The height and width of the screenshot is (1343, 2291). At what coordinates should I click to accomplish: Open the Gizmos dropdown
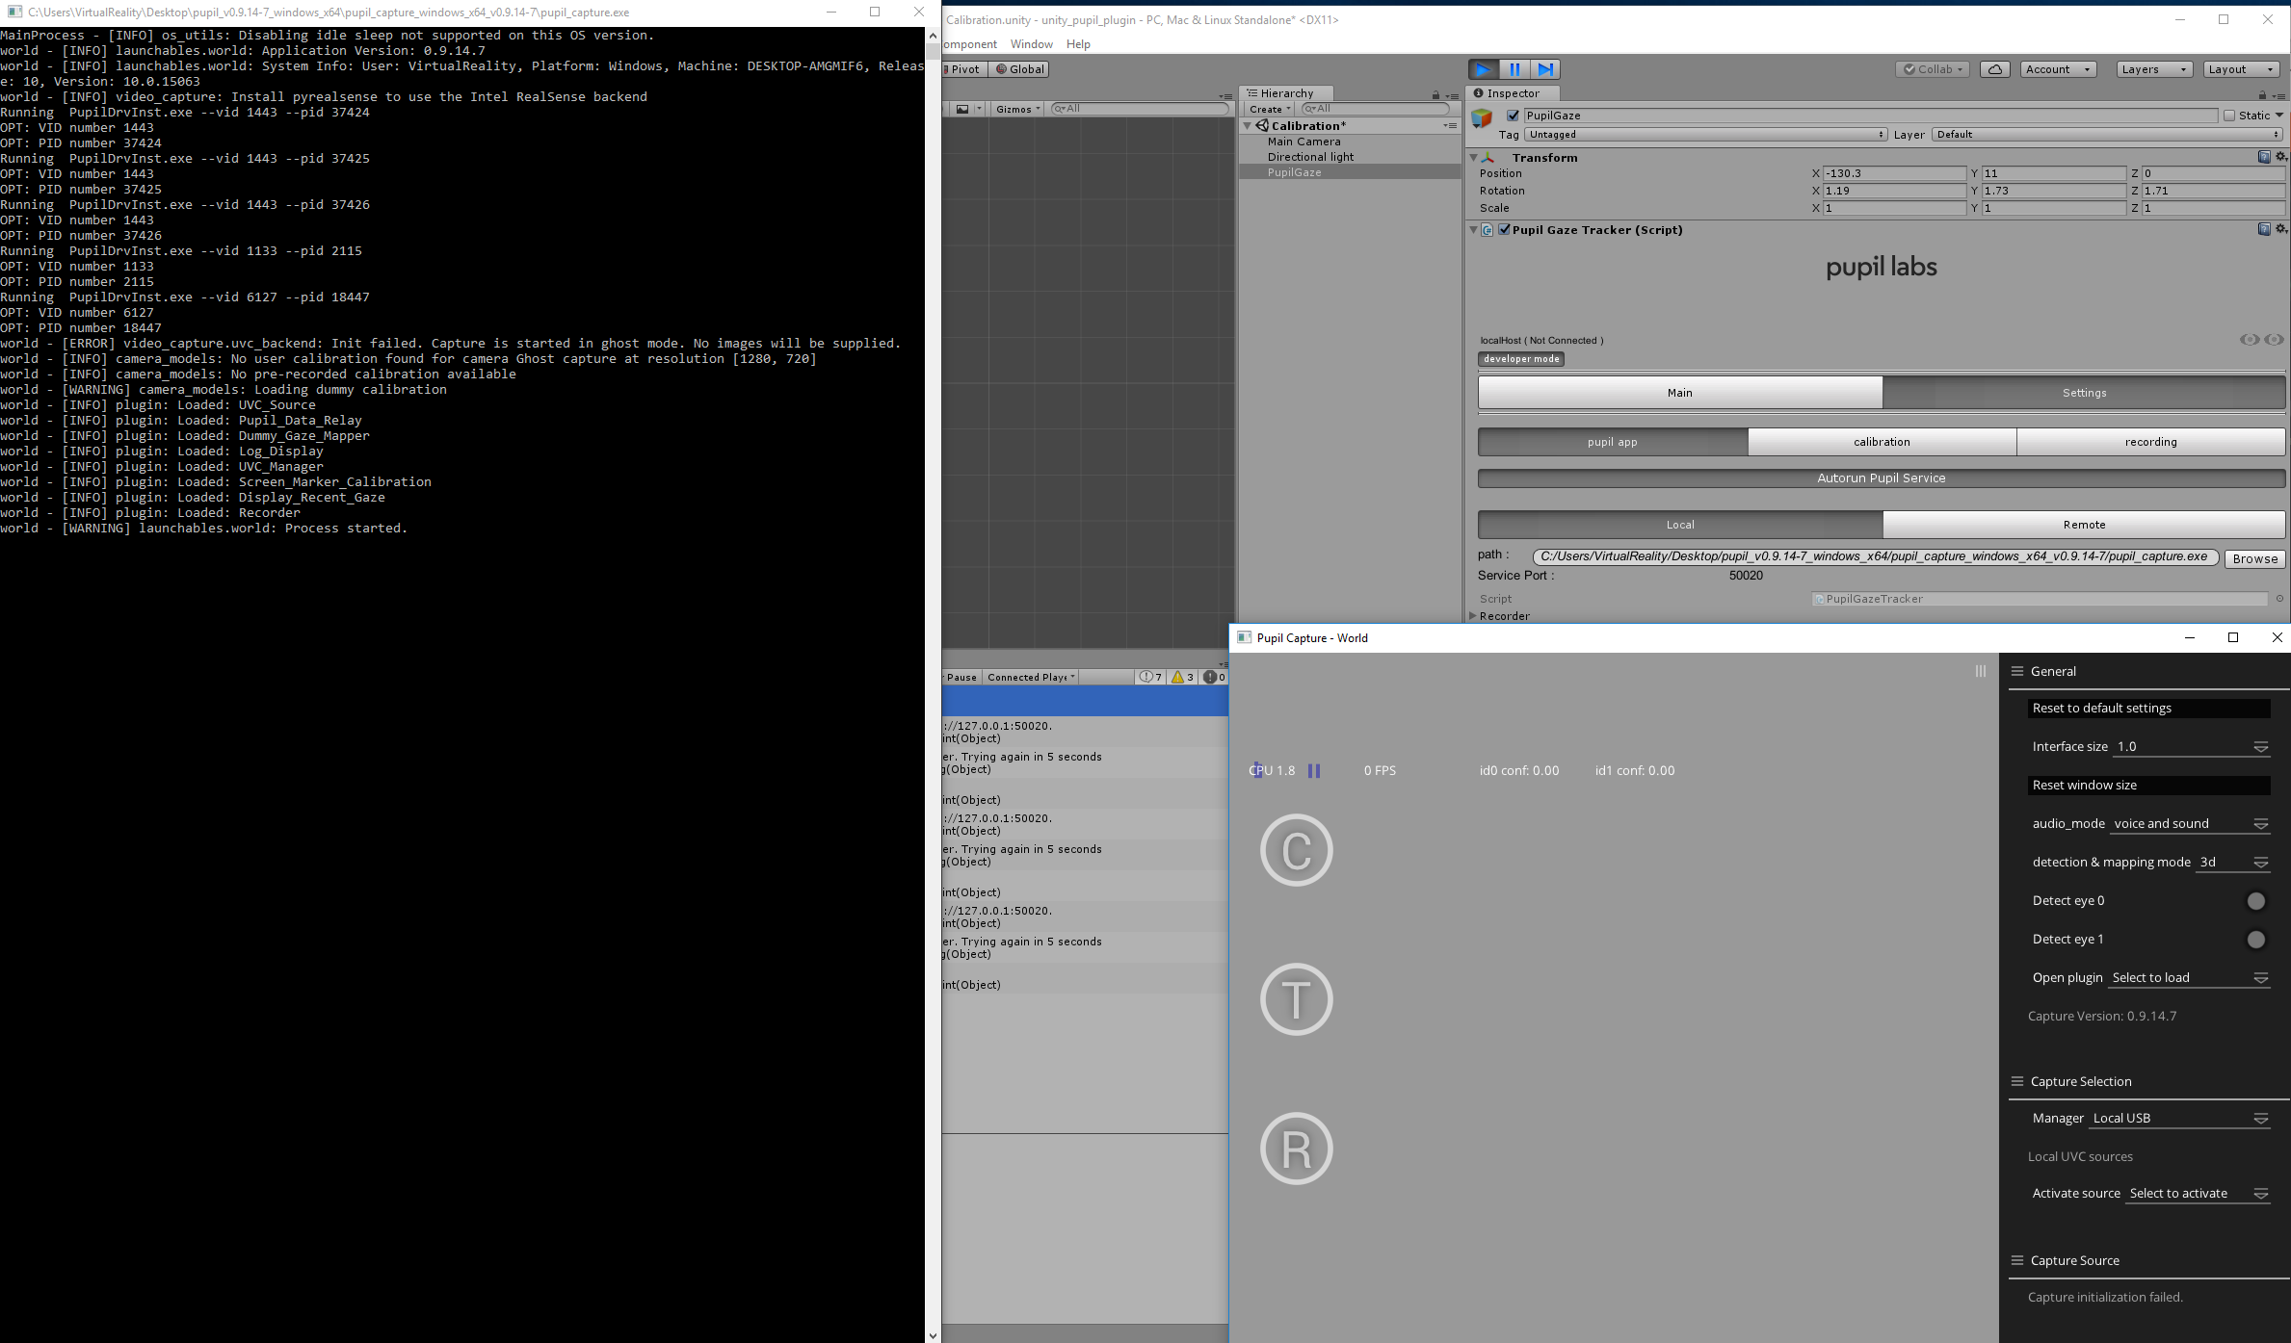pyautogui.click(x=1017, y=109)
